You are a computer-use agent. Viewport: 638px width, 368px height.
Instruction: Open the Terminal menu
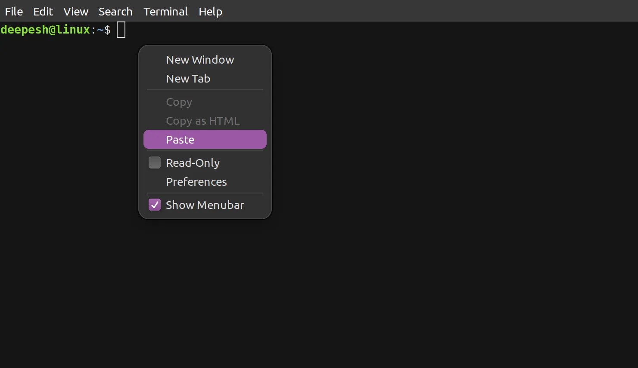tap(165, 11)
